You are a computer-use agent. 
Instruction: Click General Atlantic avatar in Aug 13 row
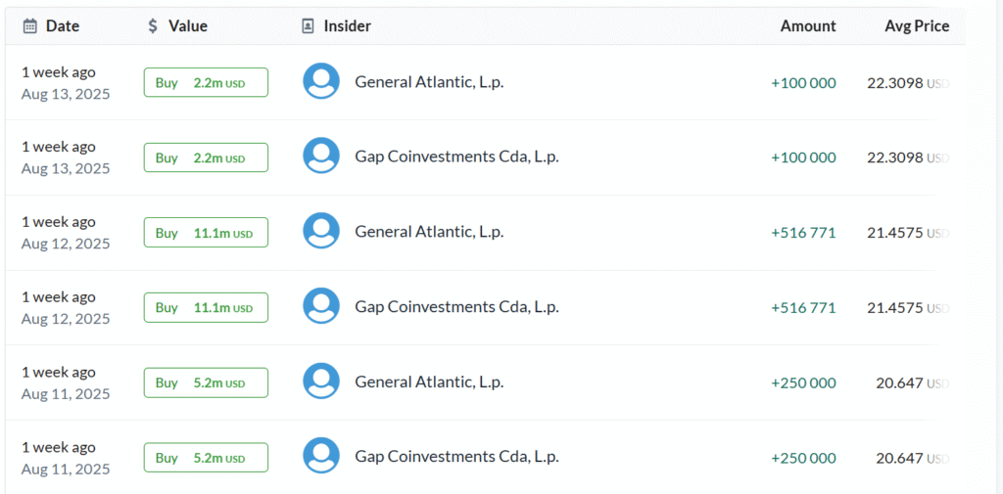click(x=321, y=81)
